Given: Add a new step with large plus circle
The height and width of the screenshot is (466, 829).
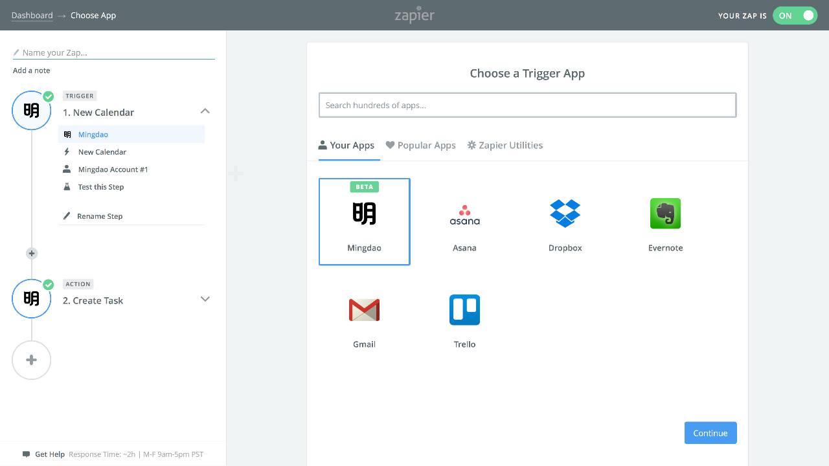Looking at the screenshot, I should (x=31, y=360).
